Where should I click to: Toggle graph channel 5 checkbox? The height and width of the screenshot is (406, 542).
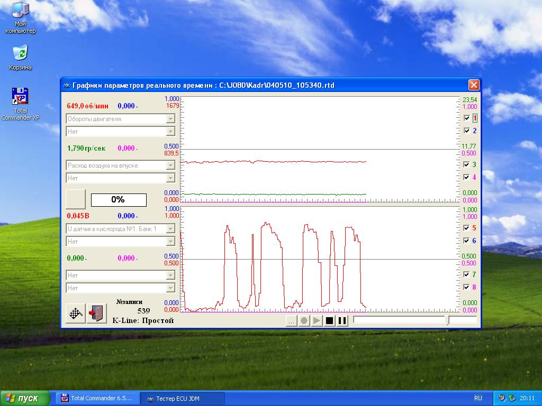[466, 228]
